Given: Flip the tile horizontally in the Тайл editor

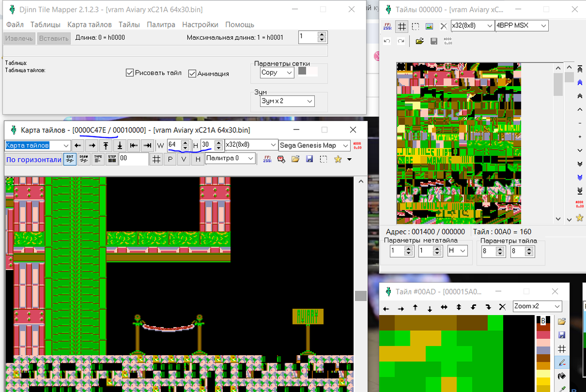Looking at the screenshot, I should (x=444, y=307).
